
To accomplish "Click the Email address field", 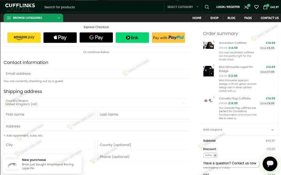I will pos(96,74).
